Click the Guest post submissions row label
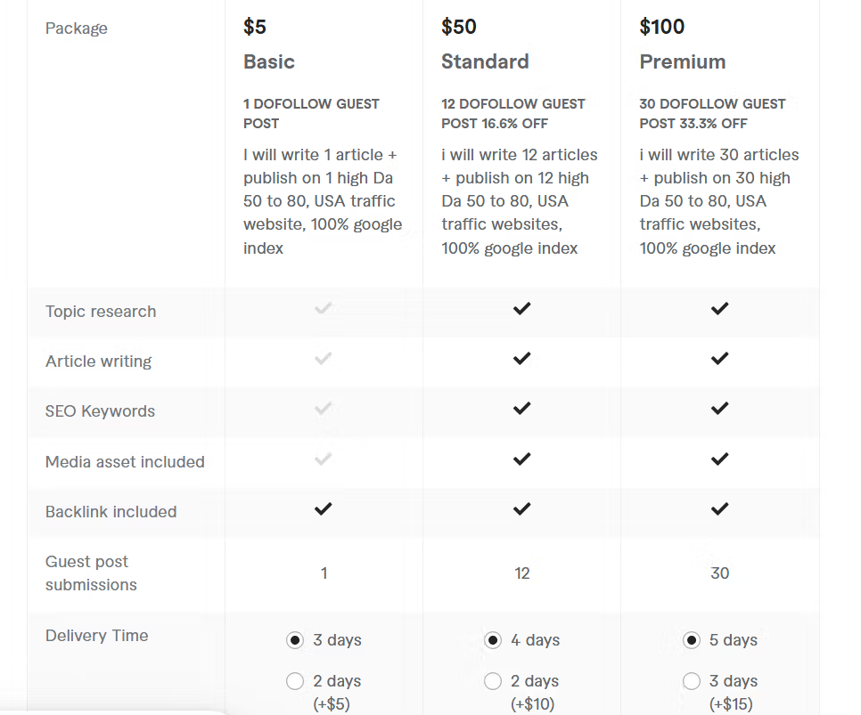 [91, 573]
